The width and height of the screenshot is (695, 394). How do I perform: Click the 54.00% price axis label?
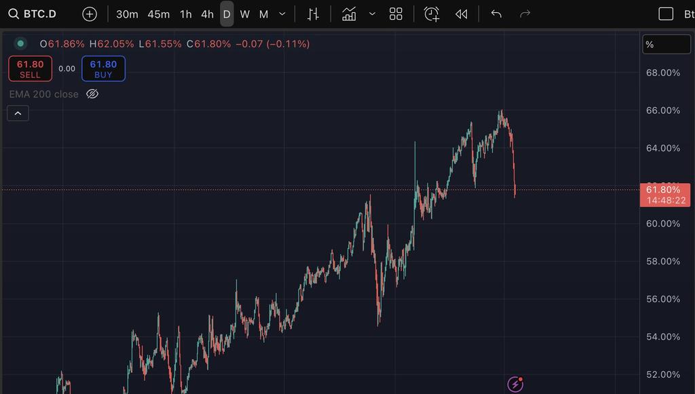[663, 336]
